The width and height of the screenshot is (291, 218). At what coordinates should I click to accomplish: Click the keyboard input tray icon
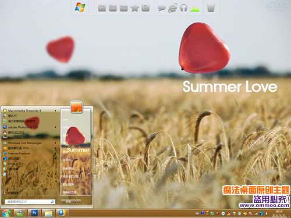point(197,213)
